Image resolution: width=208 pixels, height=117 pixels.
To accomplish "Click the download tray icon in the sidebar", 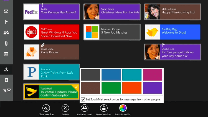I will tap(6, 69).
